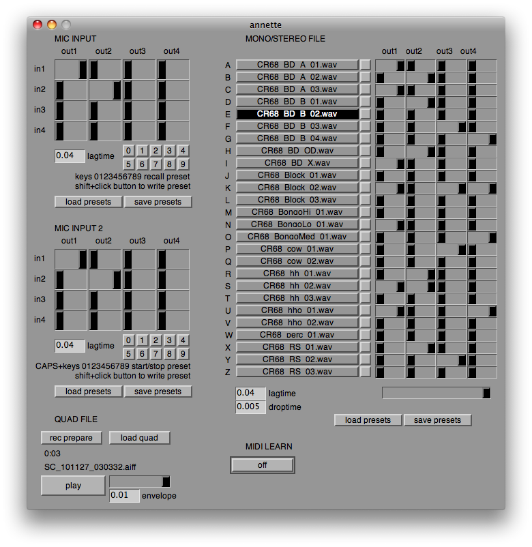The width and height of the screenshot is (532, 547).
Task: Edit MIC INPUT 2 lagtime value
Action: coord(70,346)
